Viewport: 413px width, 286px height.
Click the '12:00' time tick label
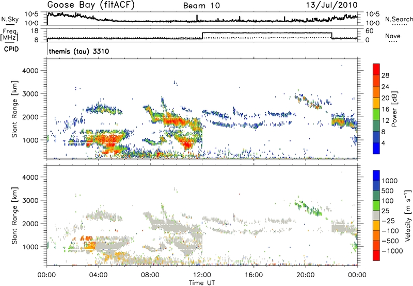point(202,275)
